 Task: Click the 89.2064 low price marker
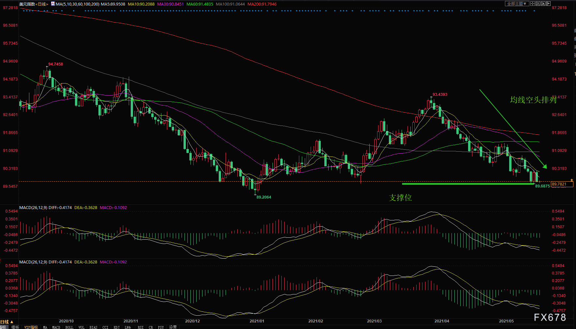pyautogui.click(x=264, y=197)
